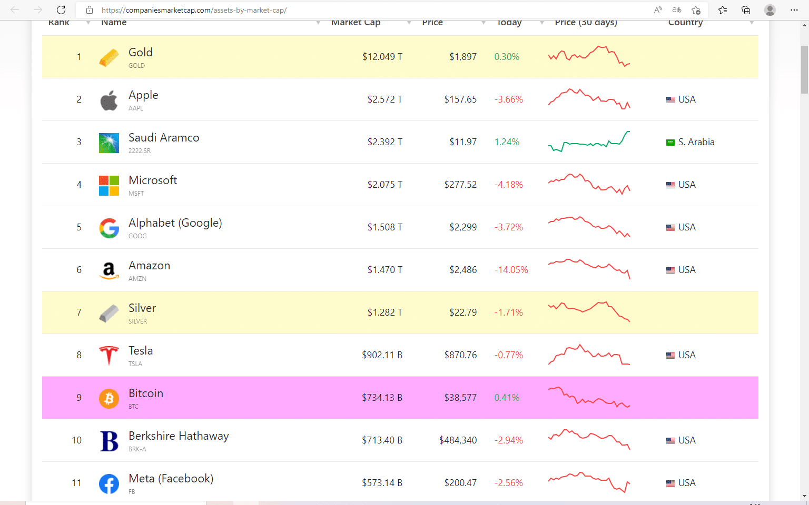Viewport: 809px width, 505px height.
Task: Open the Apple company link
Action: (143, 95)
